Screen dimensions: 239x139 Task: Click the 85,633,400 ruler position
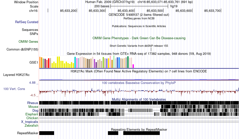(126, 11)
